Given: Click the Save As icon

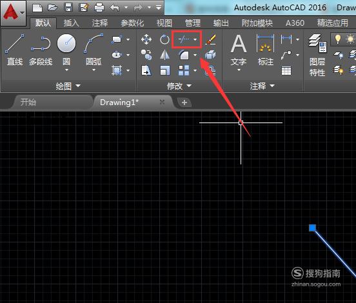Looking at the screenshot, I should coord(84,8).
